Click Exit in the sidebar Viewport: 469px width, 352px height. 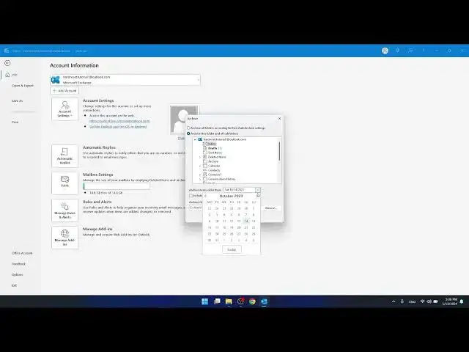tap(14, 285)
